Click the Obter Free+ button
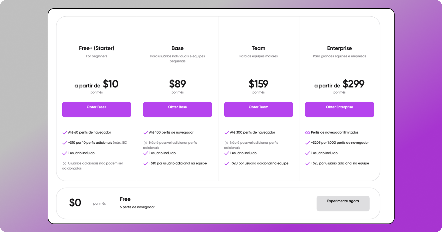 (96, 109)
